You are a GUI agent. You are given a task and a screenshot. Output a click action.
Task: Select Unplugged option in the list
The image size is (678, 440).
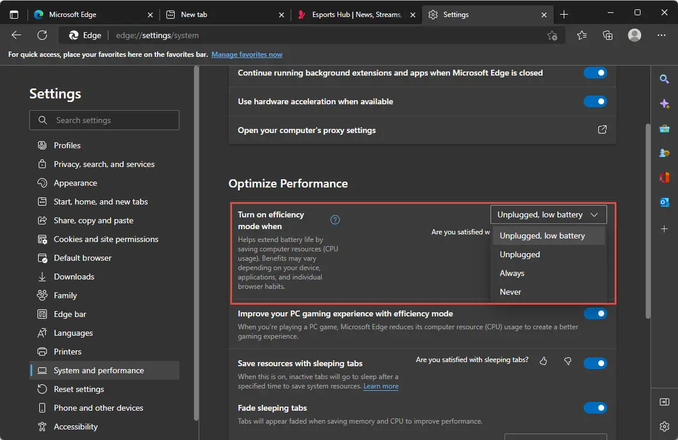click(x=548, y=255)
